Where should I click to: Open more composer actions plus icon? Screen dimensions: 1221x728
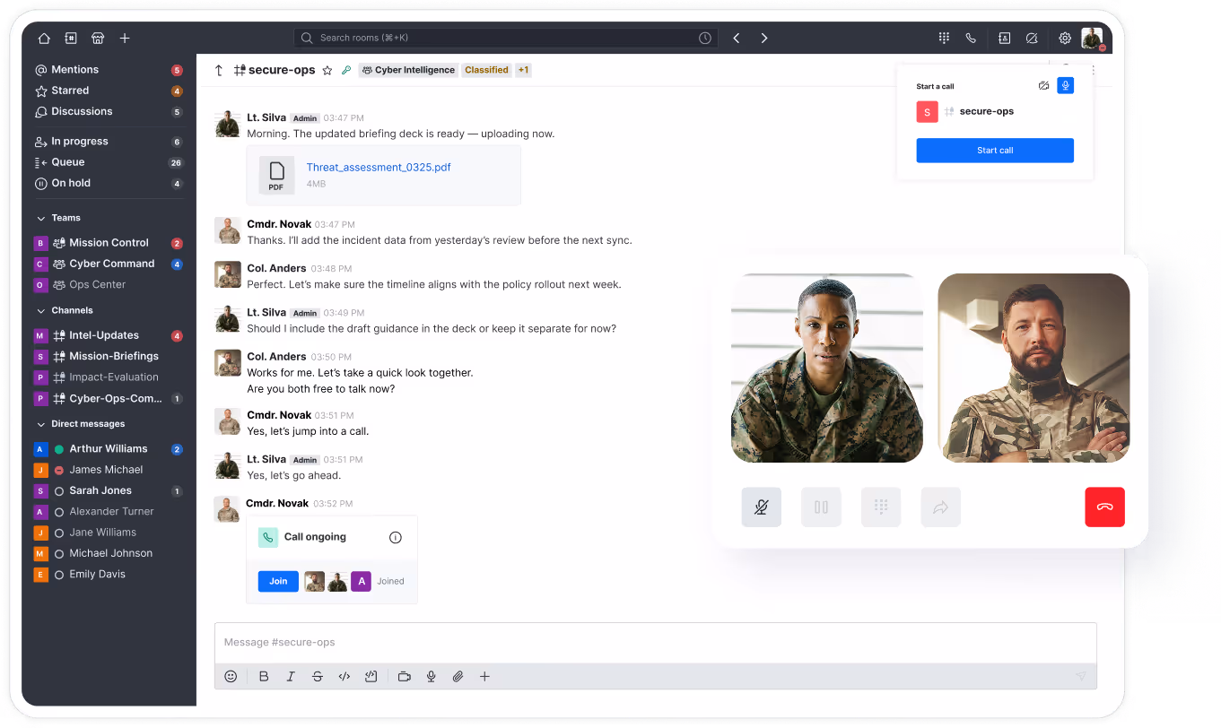coord(484,677)
